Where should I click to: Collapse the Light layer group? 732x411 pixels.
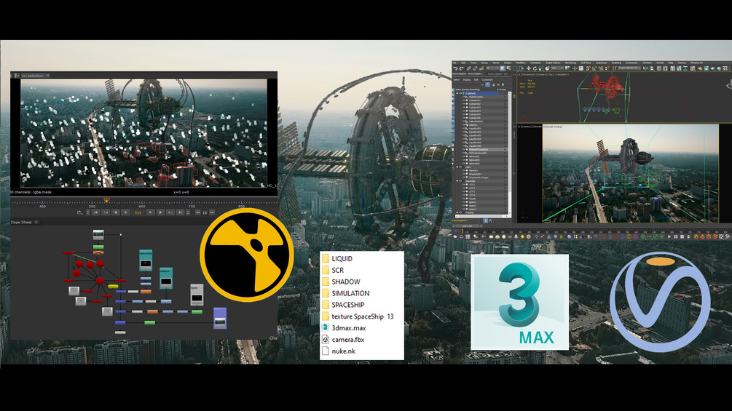(x=457, y=167)
